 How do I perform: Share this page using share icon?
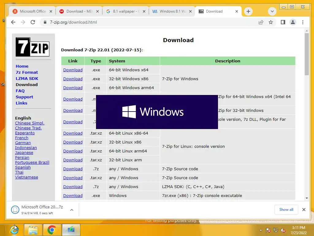point(261,22)
